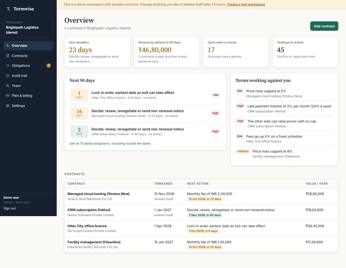Click the Add contract button

(324, 26)
